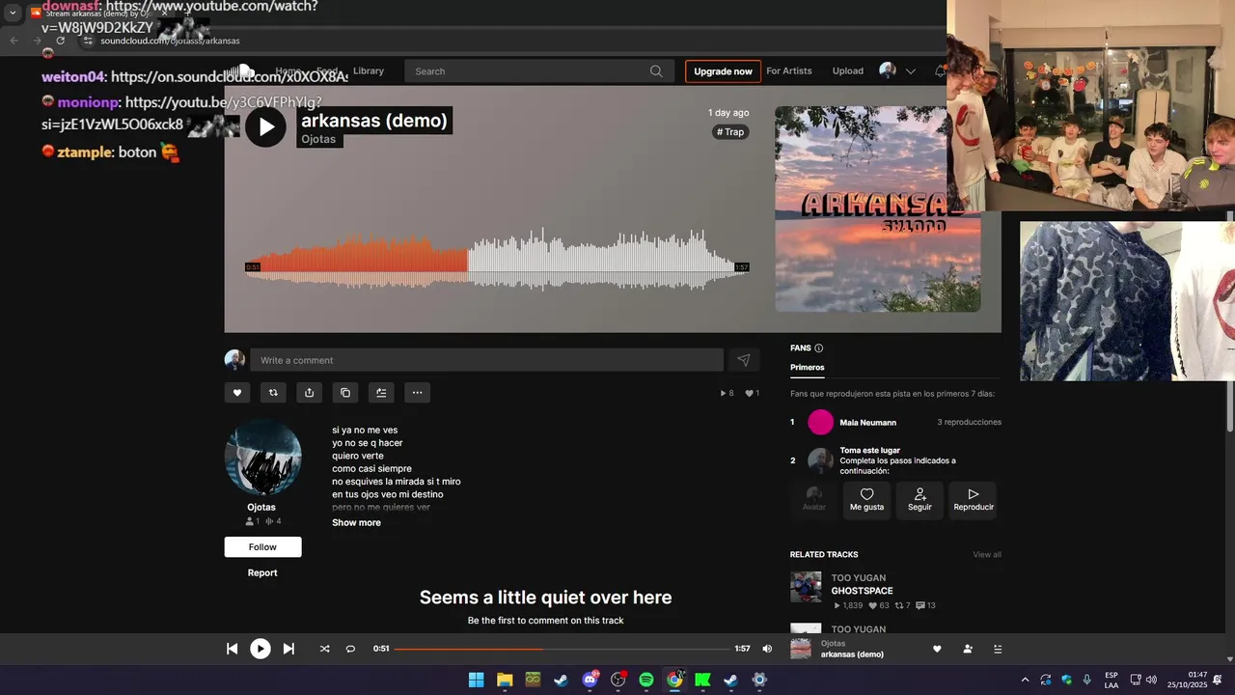Screen dimensions: 1235x695
Task: Open the Windows Start menu
Action: [476, 680]
